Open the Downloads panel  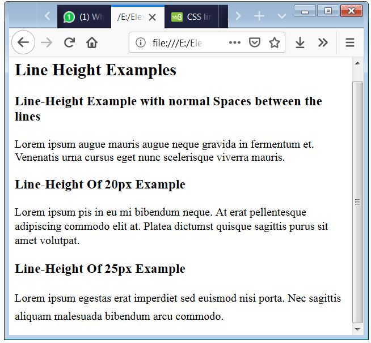point(300,43)
